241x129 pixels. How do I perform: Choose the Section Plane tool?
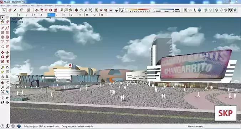coord(7,102)
